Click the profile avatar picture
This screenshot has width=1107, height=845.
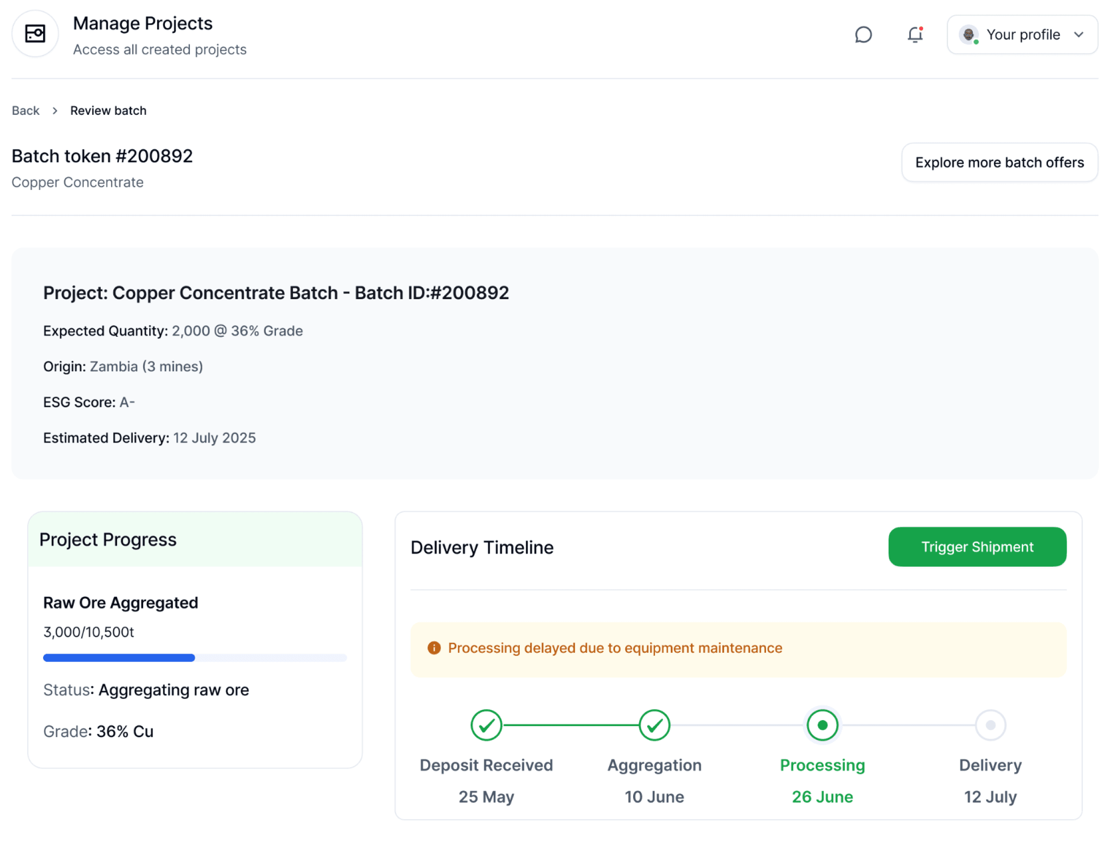[x=968, y=35]
